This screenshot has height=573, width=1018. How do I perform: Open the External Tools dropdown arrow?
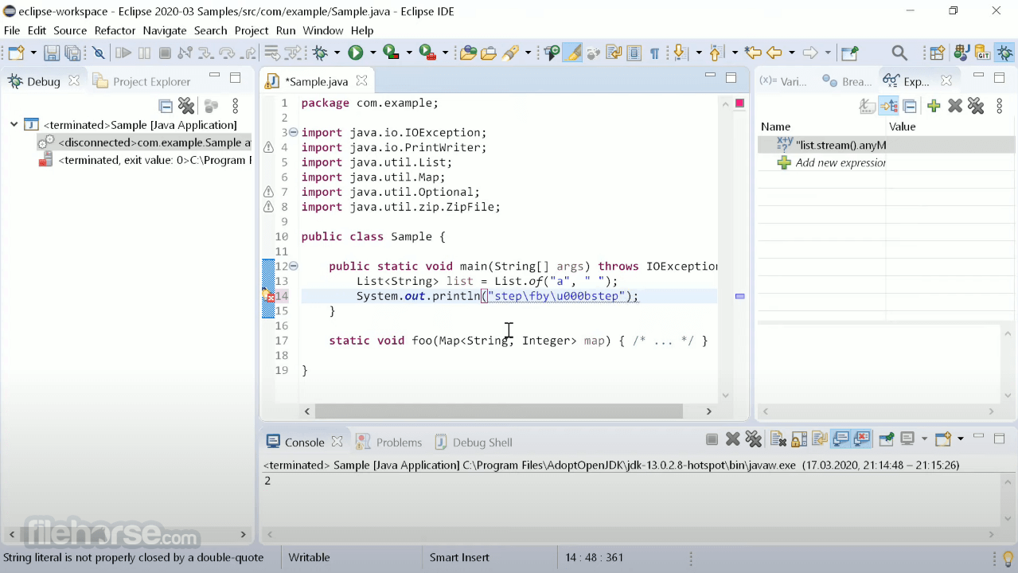pyautogui.click(x=445, y=53)
